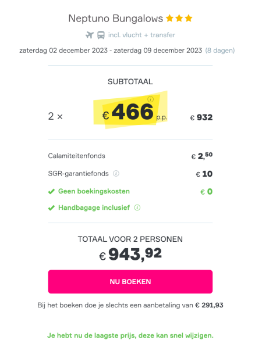Open SGR-garantiefonds info icon
Image resolution: width=262 pixels, height=351 pixels.
(x=116, y=174)
